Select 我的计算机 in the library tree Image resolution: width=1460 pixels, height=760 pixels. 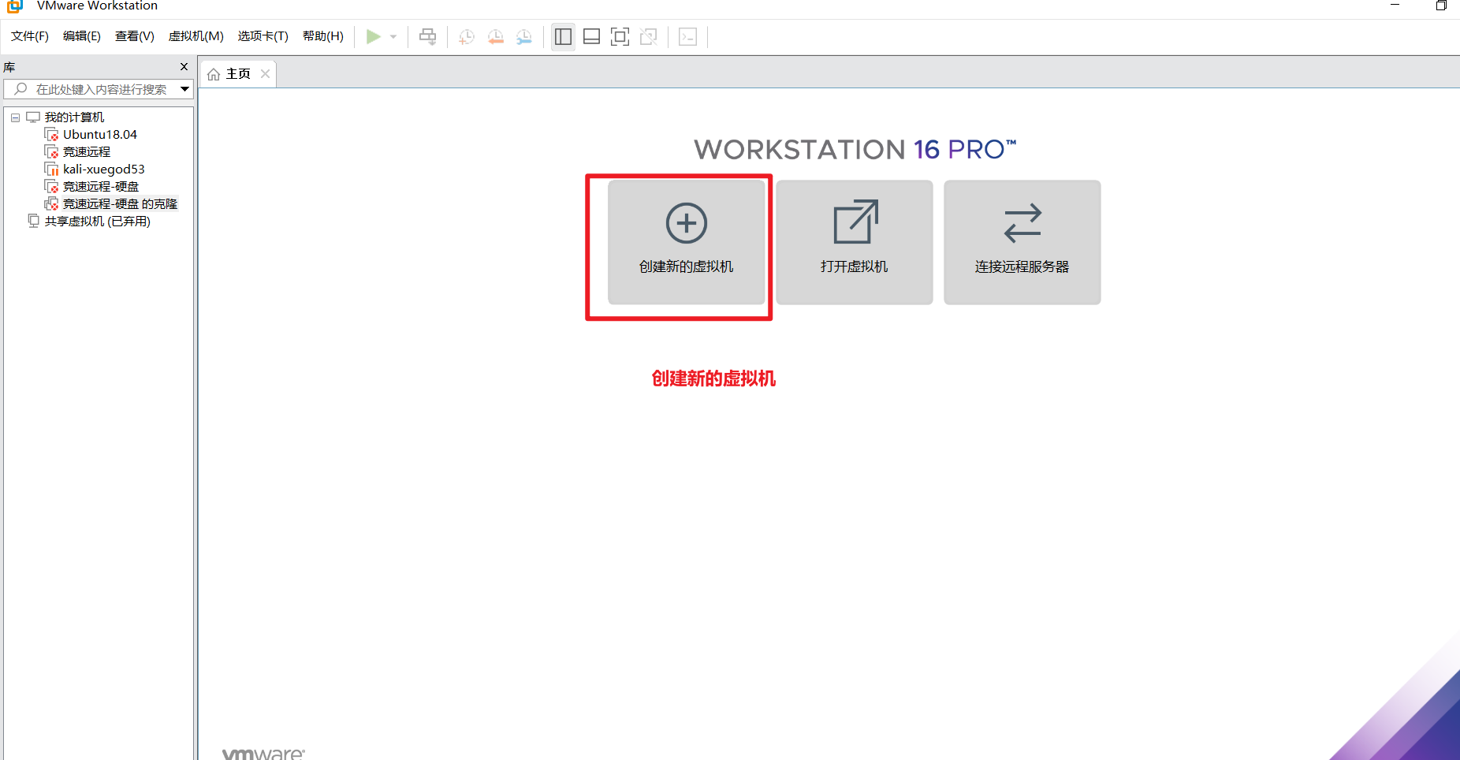point(74,117)
